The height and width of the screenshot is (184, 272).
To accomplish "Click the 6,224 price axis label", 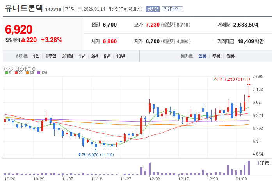I will coord(258,115).
